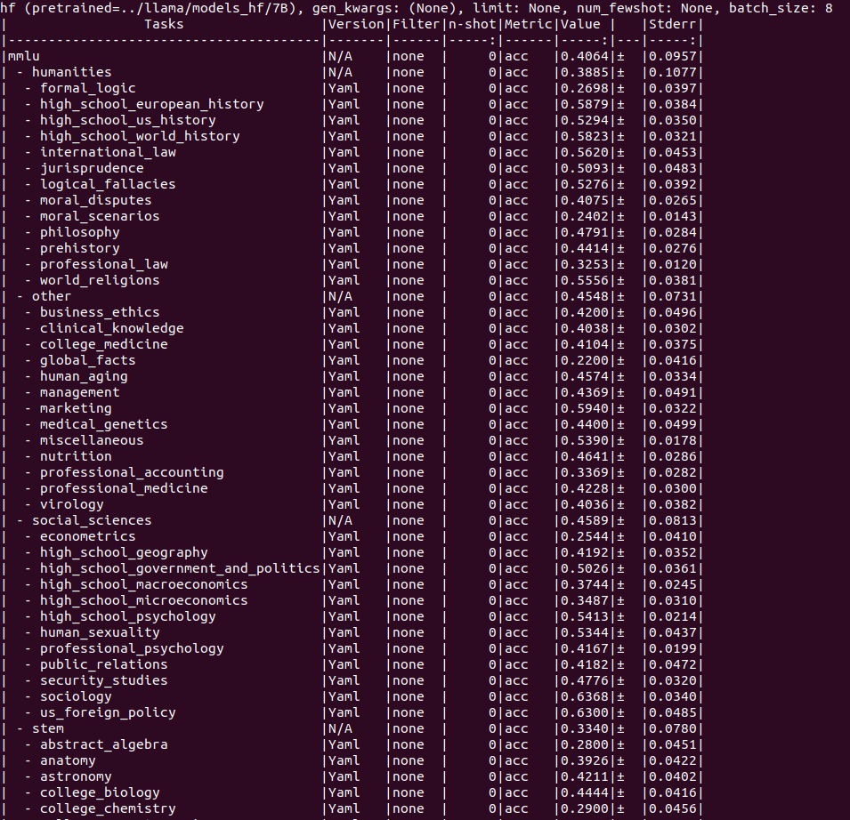Select the 'Value' column header
850x820 pixels.
click(x=580, y=24)
